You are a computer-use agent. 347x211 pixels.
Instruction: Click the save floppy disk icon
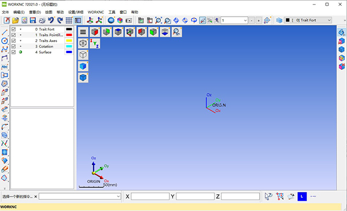click(x=33, y=20)
